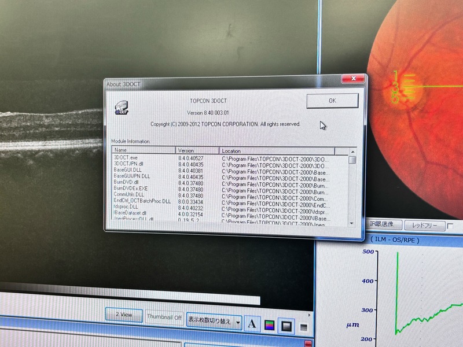463x347 pixels.
Task: Click the 2 View button
Action: [x=124, y=315]
